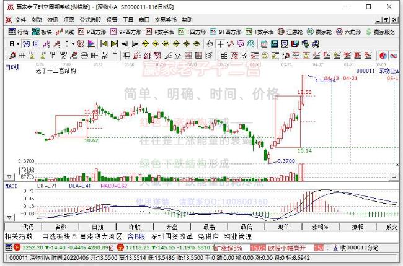Click the 代码 column header

(x=29, y=227)
